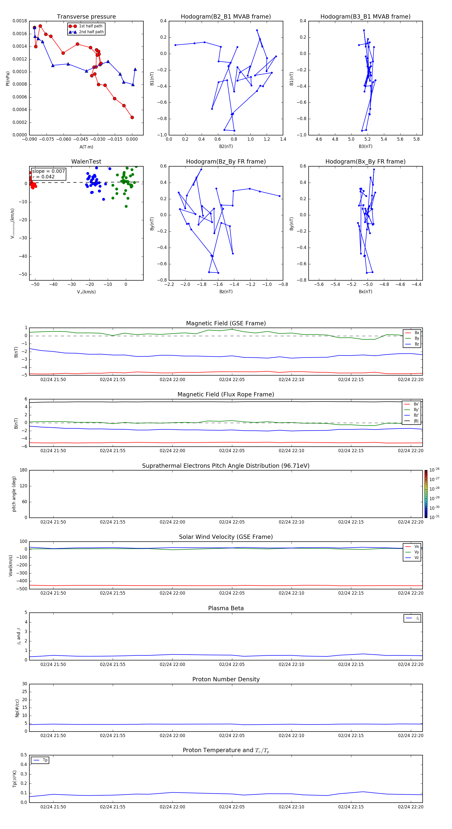Select the 'Vy' legend entry
452x829 pixels.
412,552
